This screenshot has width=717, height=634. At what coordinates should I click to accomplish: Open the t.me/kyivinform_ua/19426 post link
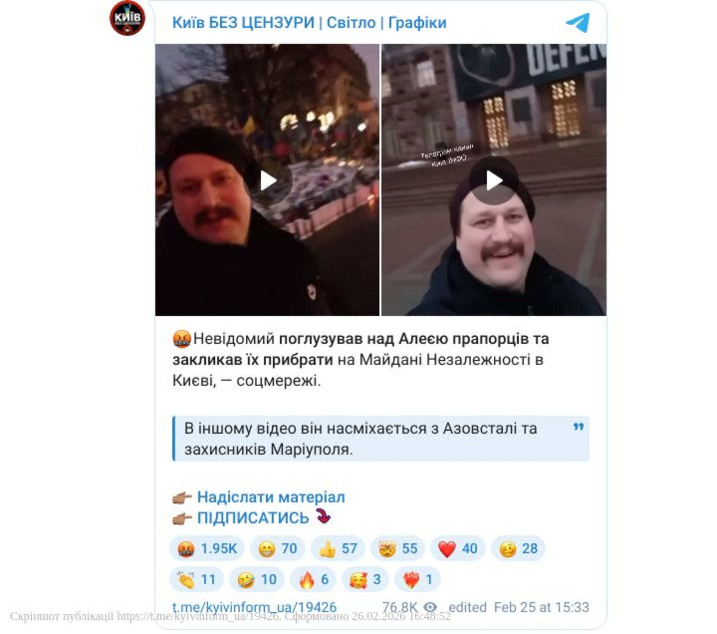click(x=254, y=607)
